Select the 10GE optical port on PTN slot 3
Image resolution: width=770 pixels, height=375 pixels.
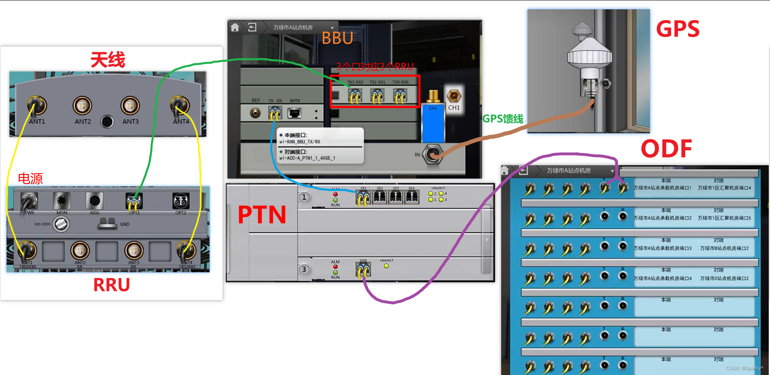pyautogui.click(x=363, y=269)
